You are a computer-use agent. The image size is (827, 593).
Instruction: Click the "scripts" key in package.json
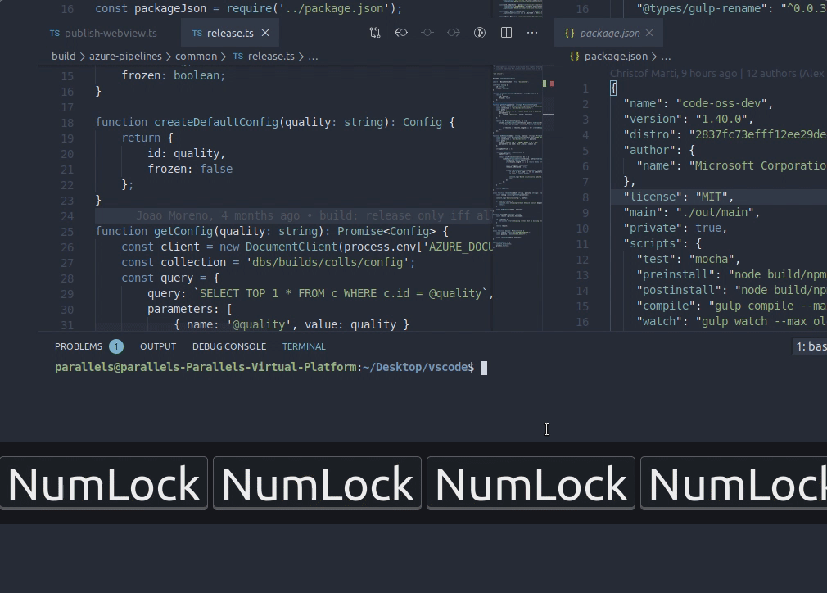coord(653,243)
